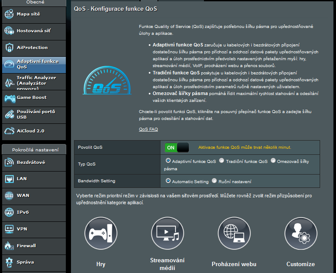Click the Mapa sítě sidebar icon

coord(9,14)
